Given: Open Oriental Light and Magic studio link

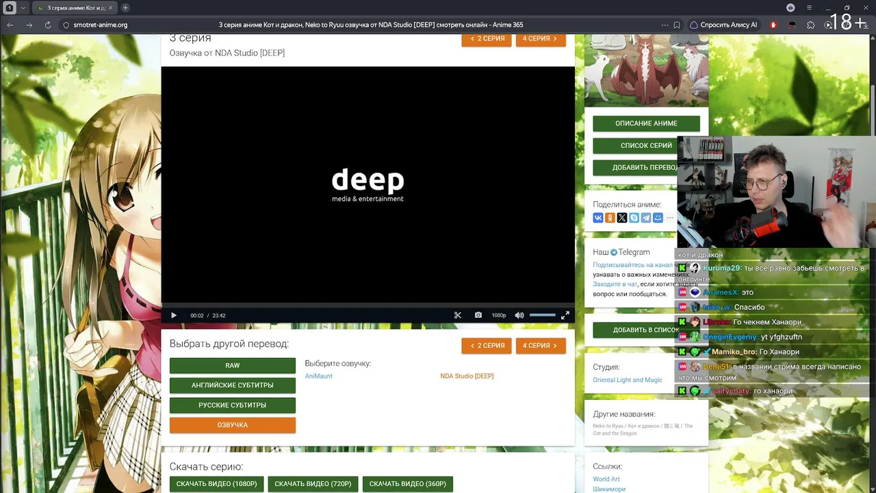Looking at the screenshot, I should pos(628,380).
